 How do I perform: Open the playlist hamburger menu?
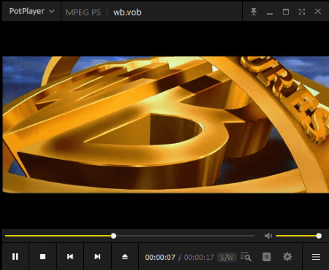[316, 257]
